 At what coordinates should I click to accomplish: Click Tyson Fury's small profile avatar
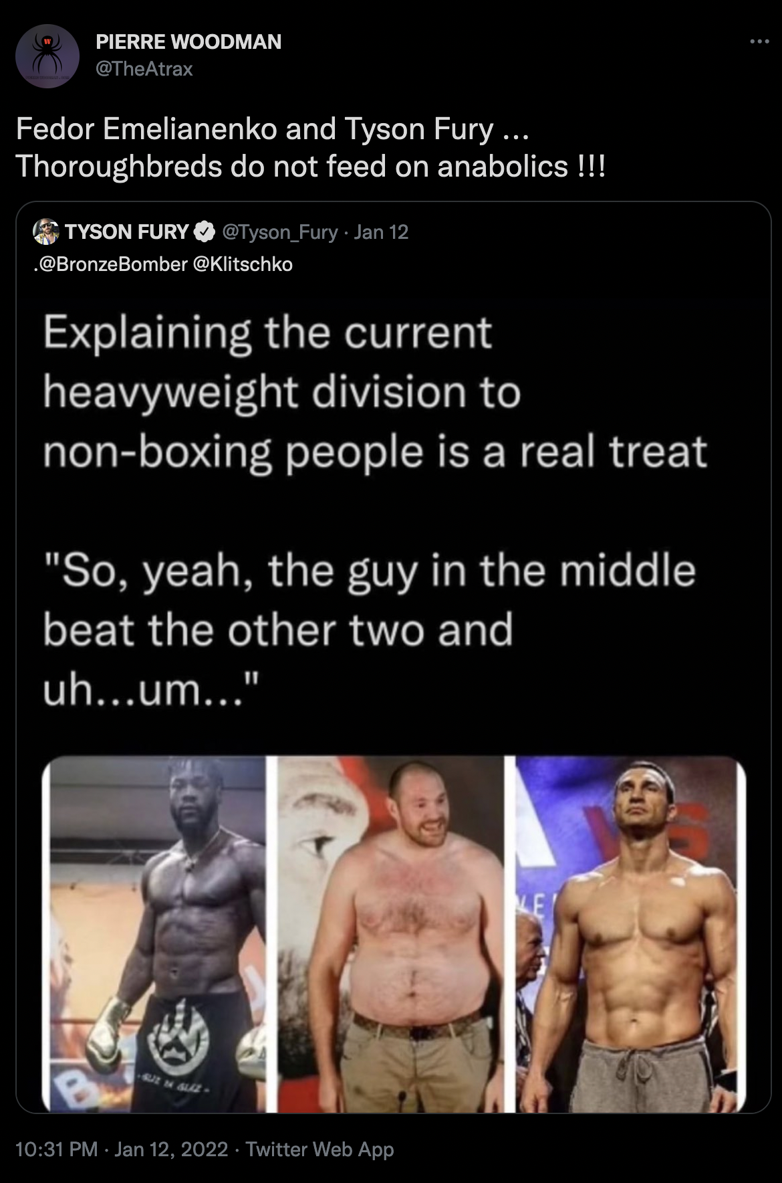[x=46, y=232]
